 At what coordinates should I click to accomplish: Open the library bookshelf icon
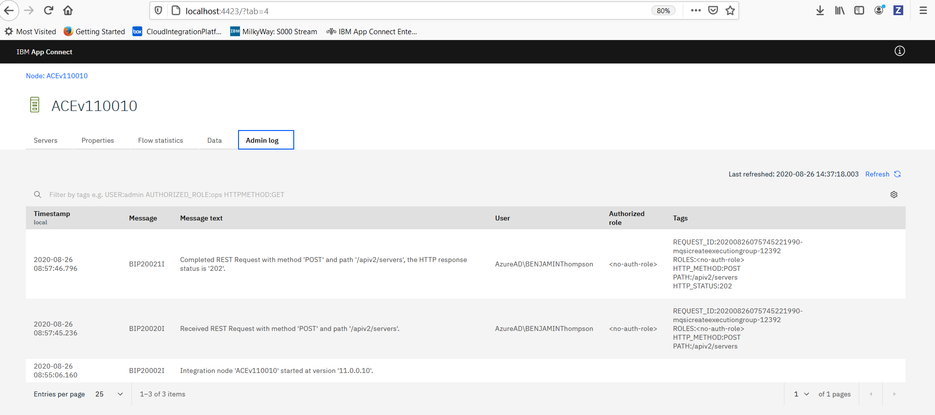pyautogui.click(x=840, y=10)
